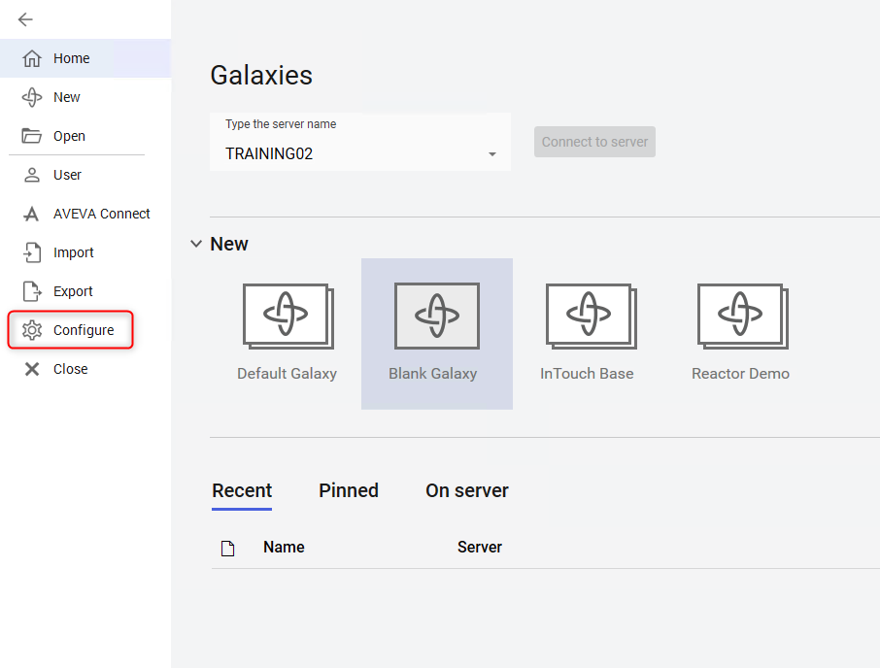Open the server name dropdown arrow
The height and width of the screenshot is (668, 880).
(x=492, y=154)
